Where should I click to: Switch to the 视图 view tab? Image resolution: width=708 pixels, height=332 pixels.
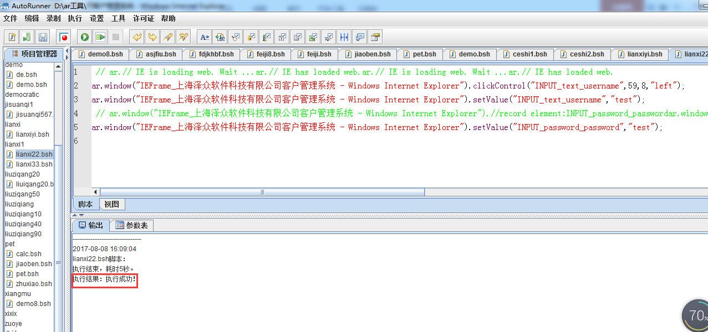click(x=111, y=204)
